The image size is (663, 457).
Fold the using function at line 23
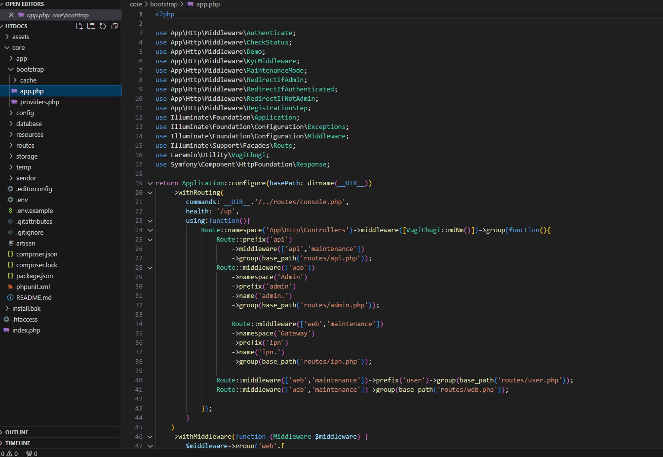point(150,221)
